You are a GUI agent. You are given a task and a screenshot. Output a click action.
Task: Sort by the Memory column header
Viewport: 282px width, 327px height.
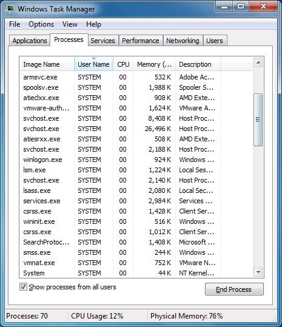point(154,64)
